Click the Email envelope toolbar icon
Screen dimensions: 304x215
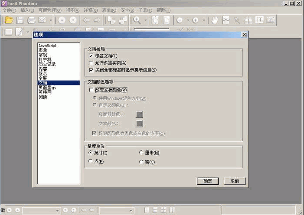click(42, 20)
